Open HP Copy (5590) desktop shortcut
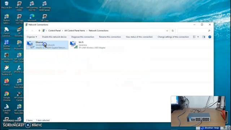Screen dimensions: 231x130 (x=19, y=6)
